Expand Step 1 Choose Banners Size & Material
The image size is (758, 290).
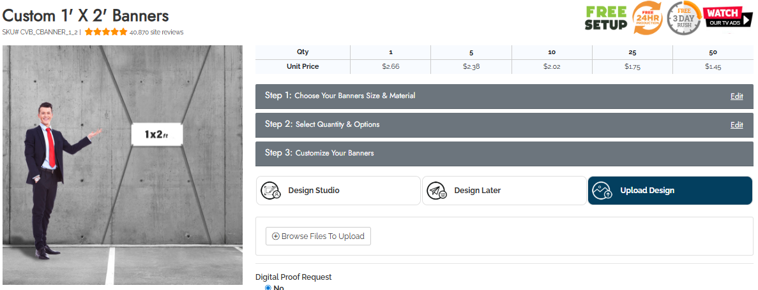(504, 96)
